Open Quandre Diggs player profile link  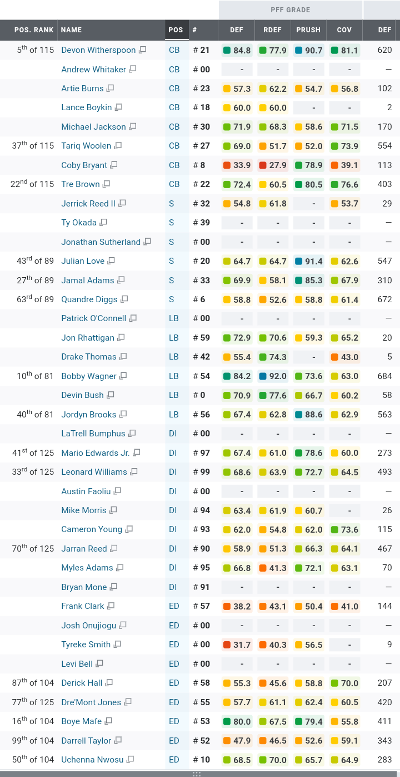click(89, 299)
